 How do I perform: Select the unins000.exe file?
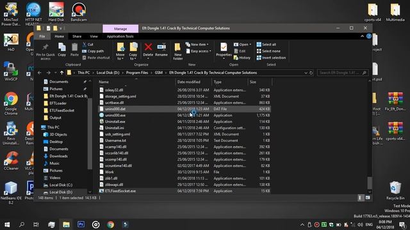click(x=184, y=115)
